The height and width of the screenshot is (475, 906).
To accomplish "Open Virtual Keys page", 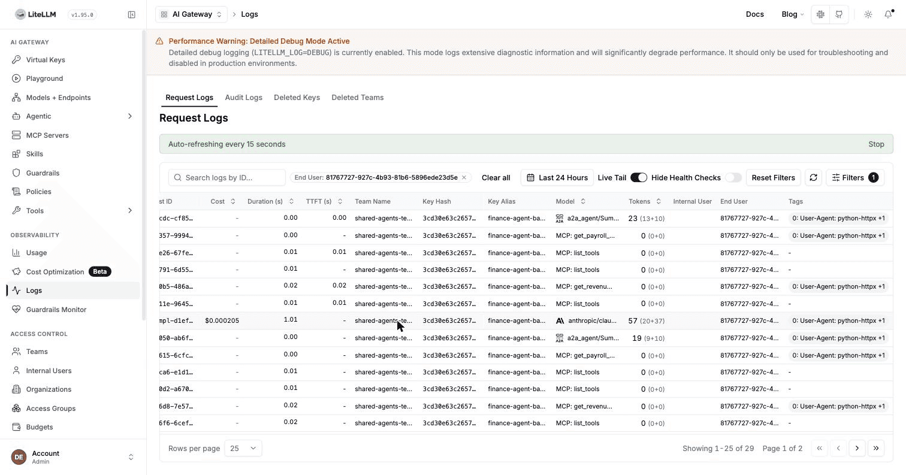I will tap(46, 60).
